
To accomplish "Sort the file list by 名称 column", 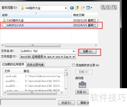I will pyautogui.click(x=36, y=15).
